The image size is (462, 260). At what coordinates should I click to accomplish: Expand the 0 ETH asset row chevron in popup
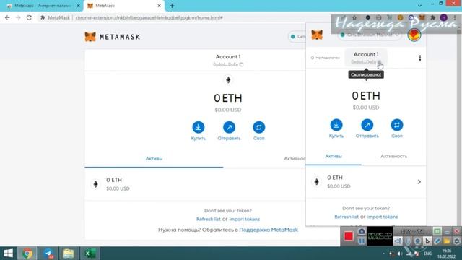(419, 182)
